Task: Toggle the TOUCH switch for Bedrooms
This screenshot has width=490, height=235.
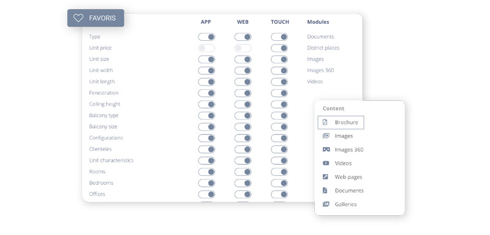Action: [279, 183]
